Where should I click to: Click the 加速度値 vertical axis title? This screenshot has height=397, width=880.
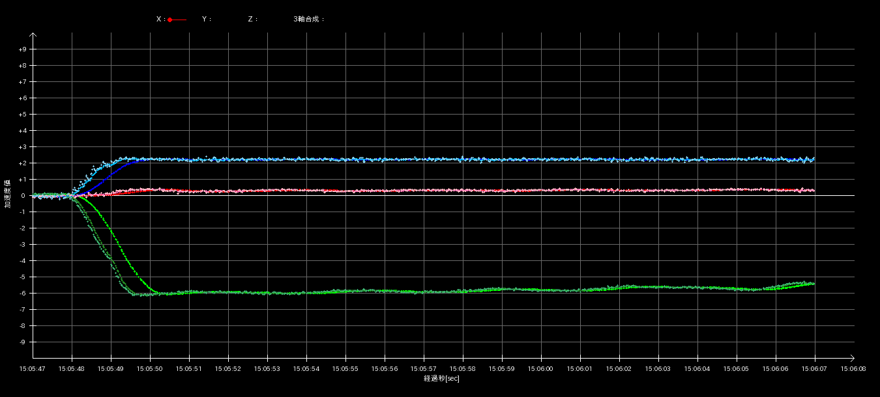tap(8, 194)
